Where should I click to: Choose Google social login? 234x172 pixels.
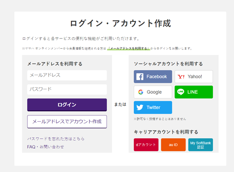(153, 92)
